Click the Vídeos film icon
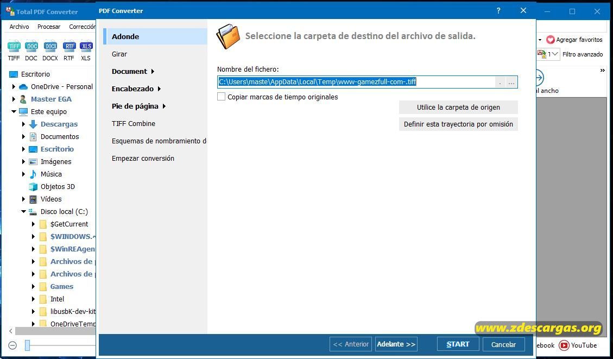This screenshot has height=359, width=613. pyautogui.click(x=33, y=199)
